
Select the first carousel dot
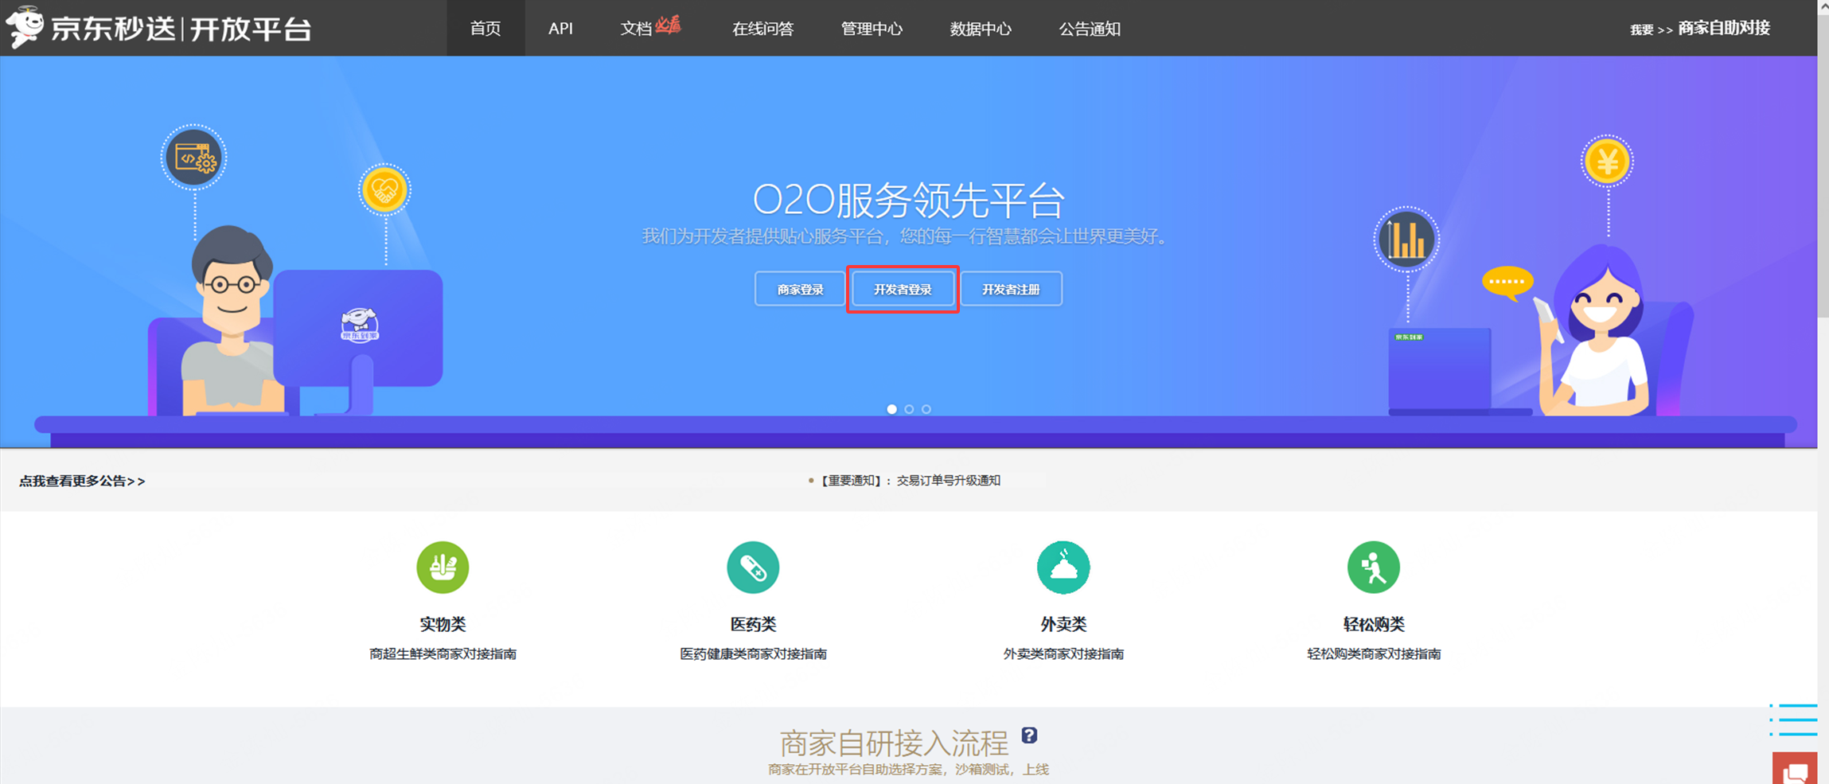(x=891, y=409)
